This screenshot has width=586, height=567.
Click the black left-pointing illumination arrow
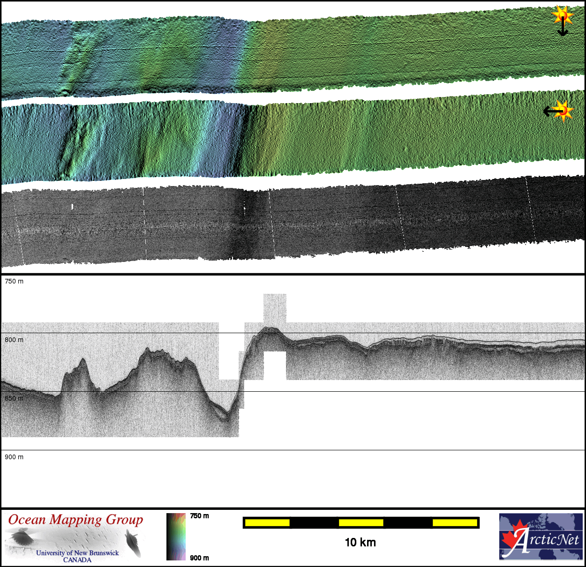[x=550, y=111]
